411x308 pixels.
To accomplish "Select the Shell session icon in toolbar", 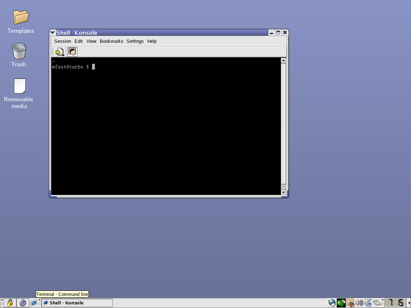I will 72,51.
